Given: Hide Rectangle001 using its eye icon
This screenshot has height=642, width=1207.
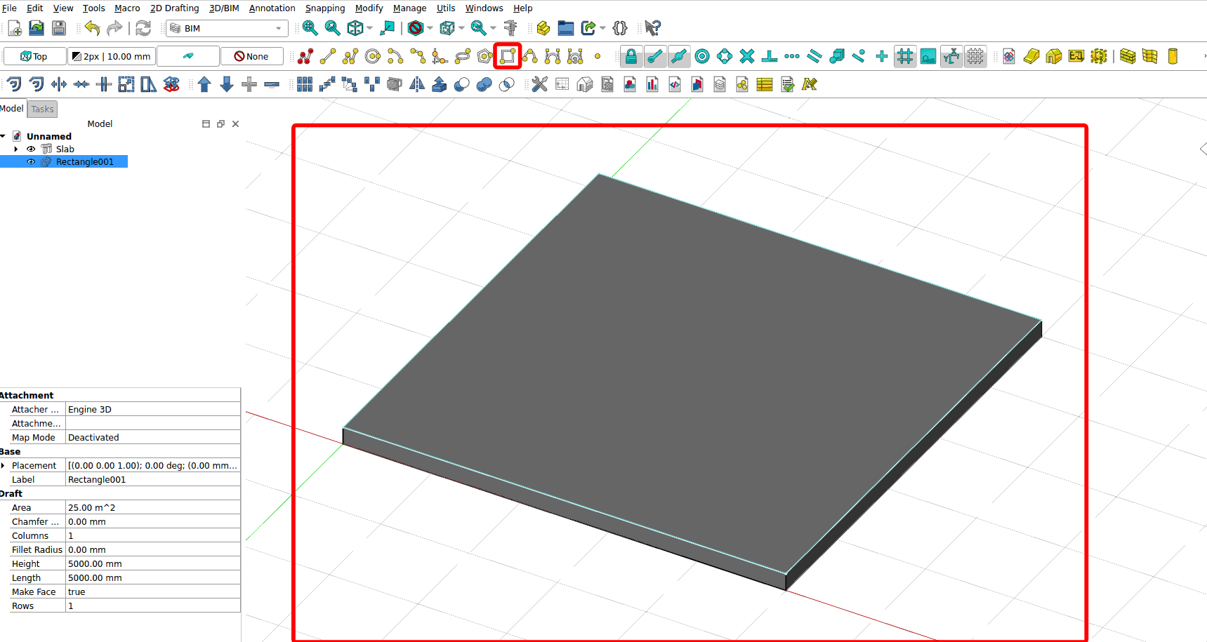Looking at the screenshot, I should click(x=31, y=161).
